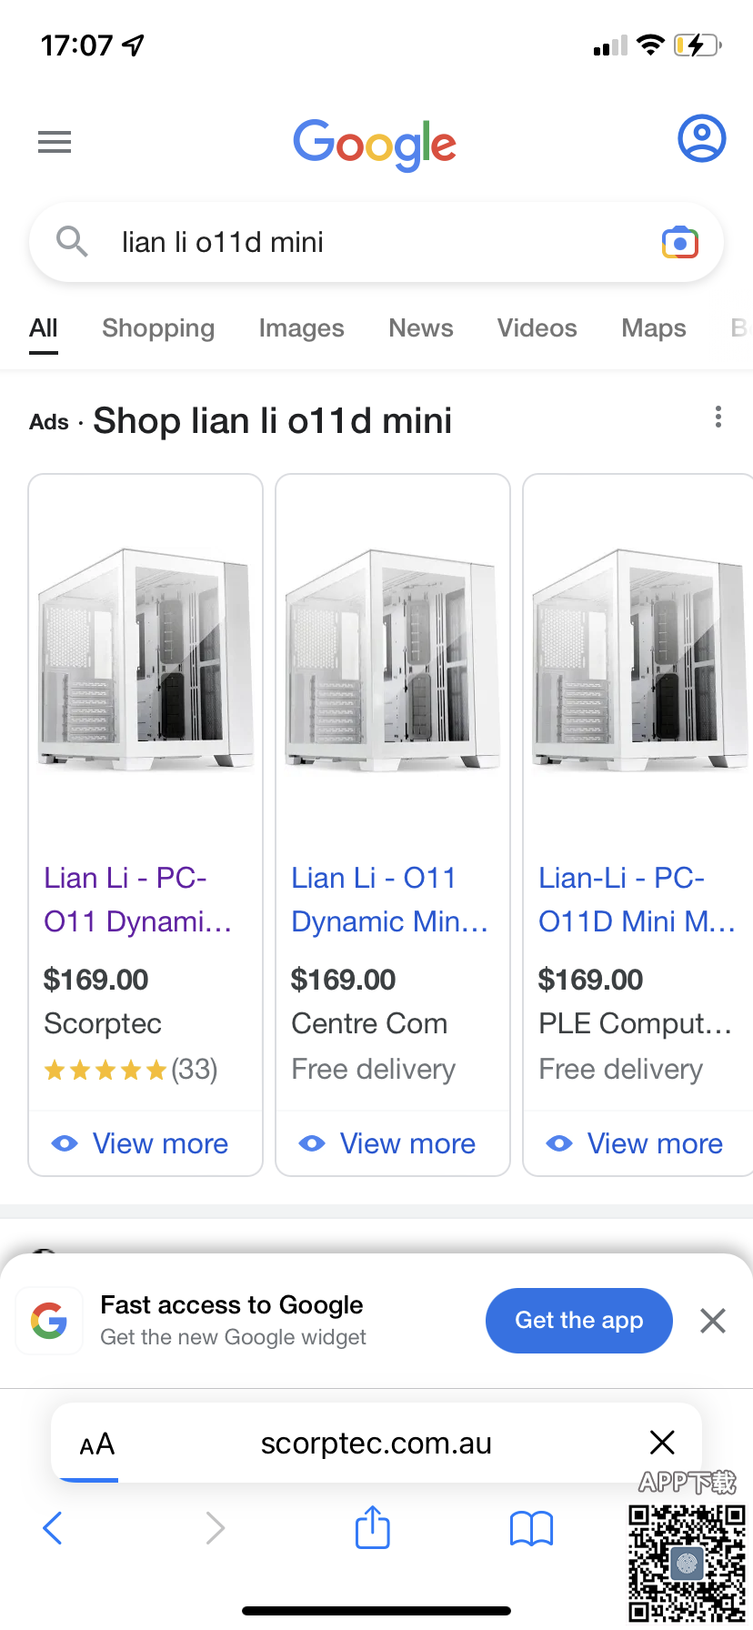Switch to the Images tab
The image size is (753, 1630).
tap(301, 328)
